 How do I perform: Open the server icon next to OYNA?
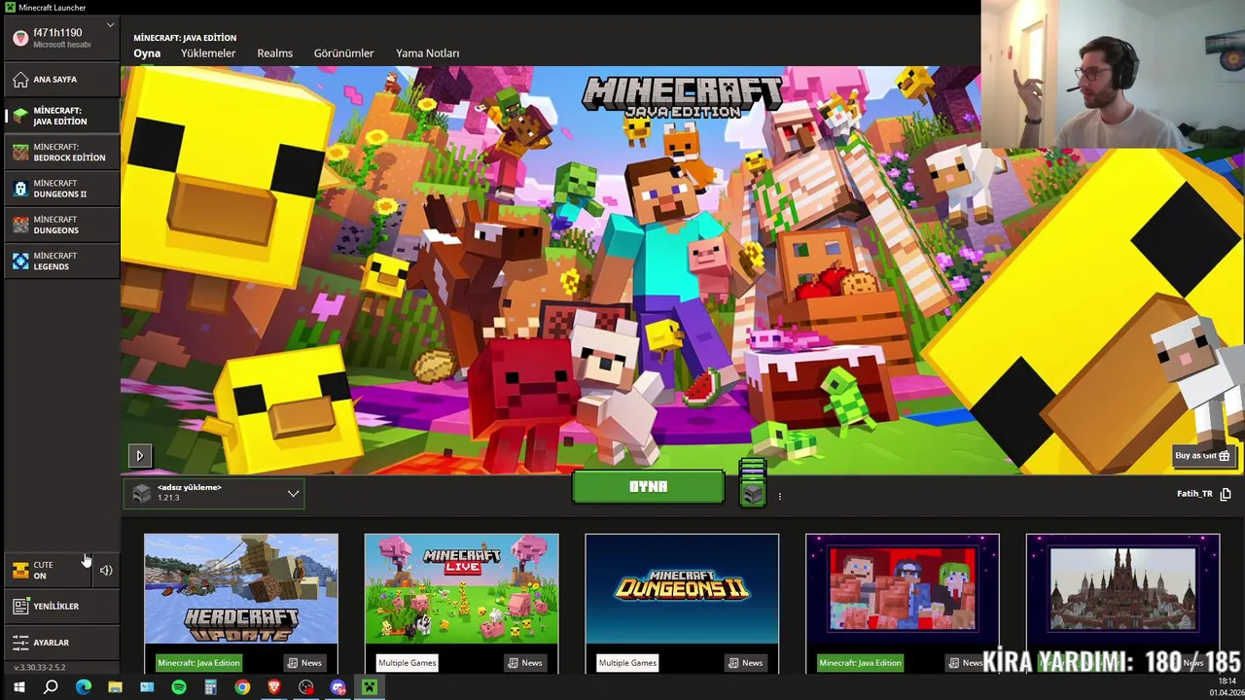pyautogui.click(x=752, y=483)
